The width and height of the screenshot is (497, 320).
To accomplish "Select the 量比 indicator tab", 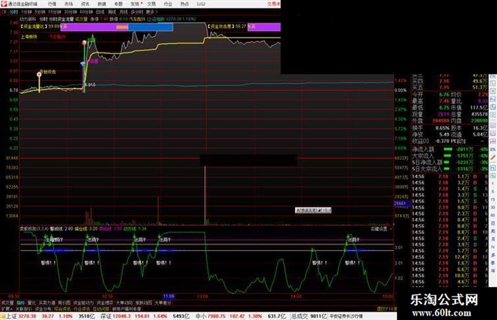I will pyautogui.click(x=32, y=303).
